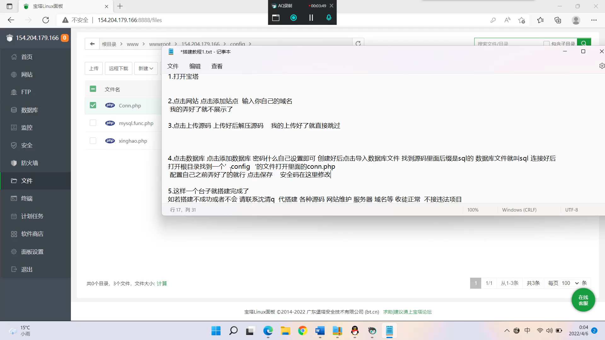Click the recorder window capture icon
The image size is (605, 340).
pos(276,18)
